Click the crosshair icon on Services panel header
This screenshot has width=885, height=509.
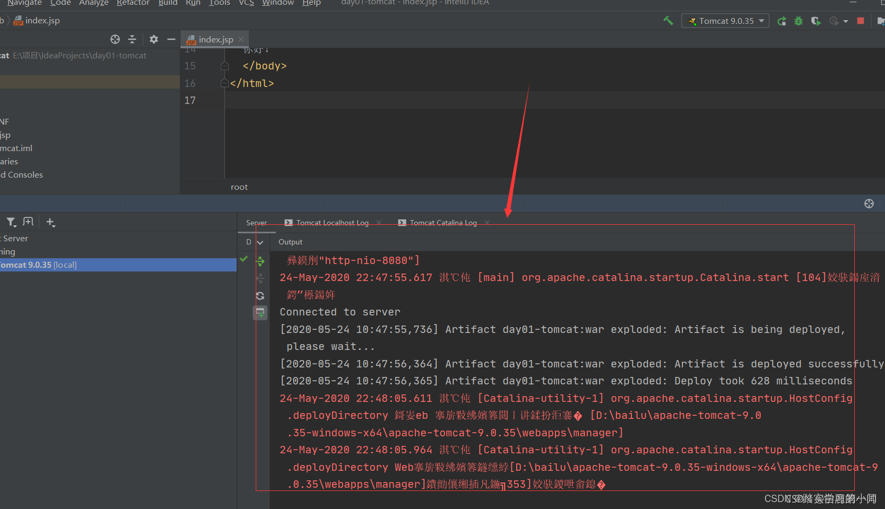[869, 204]
